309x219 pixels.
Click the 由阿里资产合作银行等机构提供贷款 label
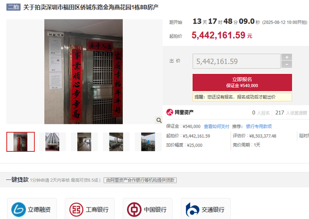[140, 180]
